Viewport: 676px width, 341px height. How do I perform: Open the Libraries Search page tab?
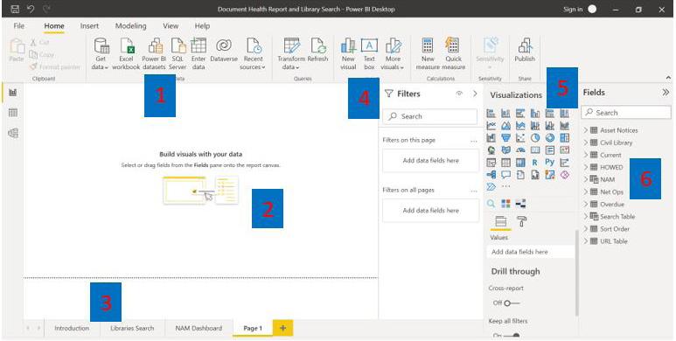[132, 328]
